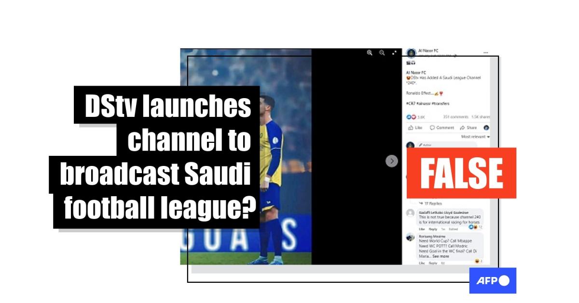The height and width of the screenshot is (303, 579).
Task: Click the zoom in magnifier icon
Action: pyautogui.click(x=370, y=53)
